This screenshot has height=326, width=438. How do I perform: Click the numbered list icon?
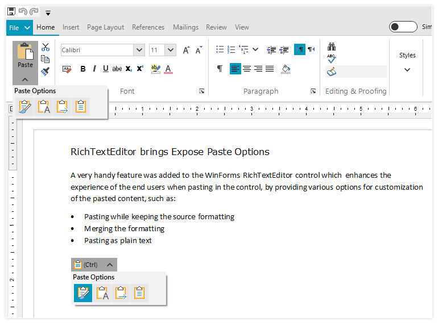(x=232, y=49)
